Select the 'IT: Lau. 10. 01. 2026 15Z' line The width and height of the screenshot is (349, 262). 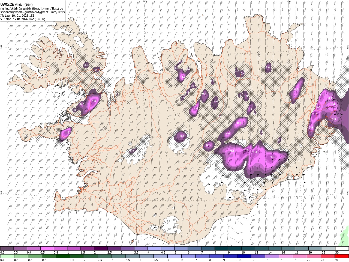point(17,16)
